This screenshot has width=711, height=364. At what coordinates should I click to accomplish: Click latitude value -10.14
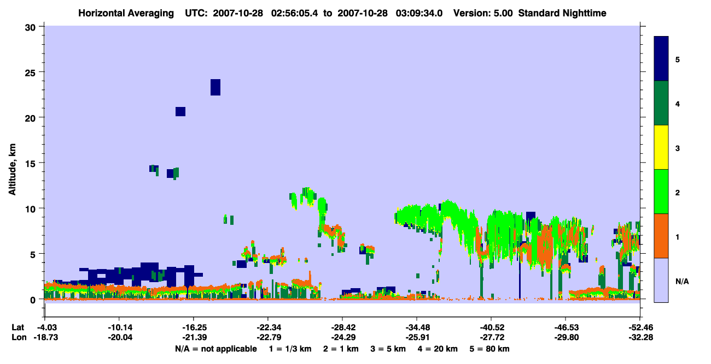pyautogui.click(x=119, y=327)
